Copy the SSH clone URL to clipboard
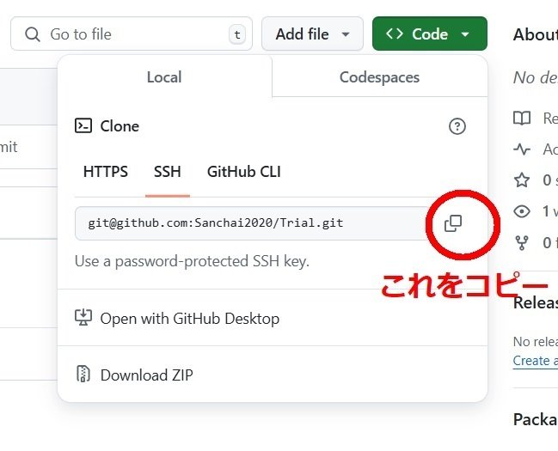 [453, 223]
